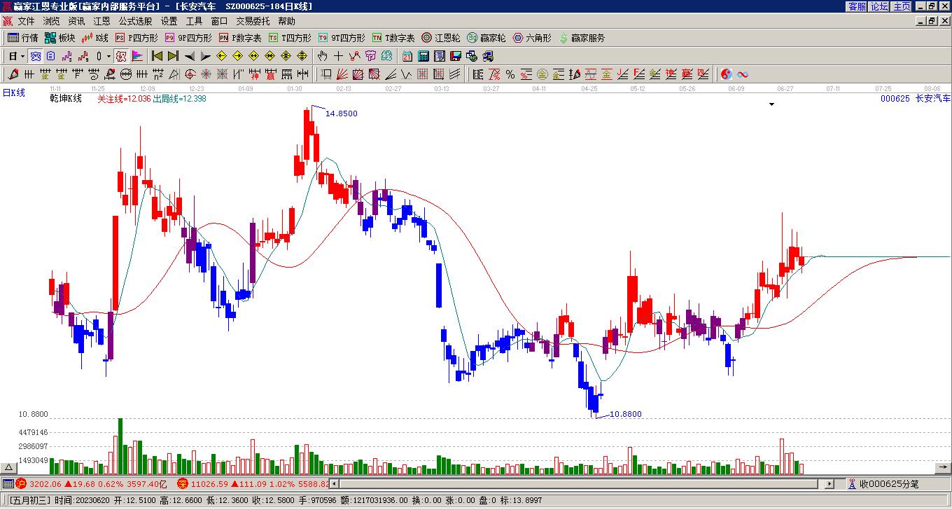The height and width of the screenshot is (510, 952).
Task: Open the 浏览 menu
Action: (51, 21)
